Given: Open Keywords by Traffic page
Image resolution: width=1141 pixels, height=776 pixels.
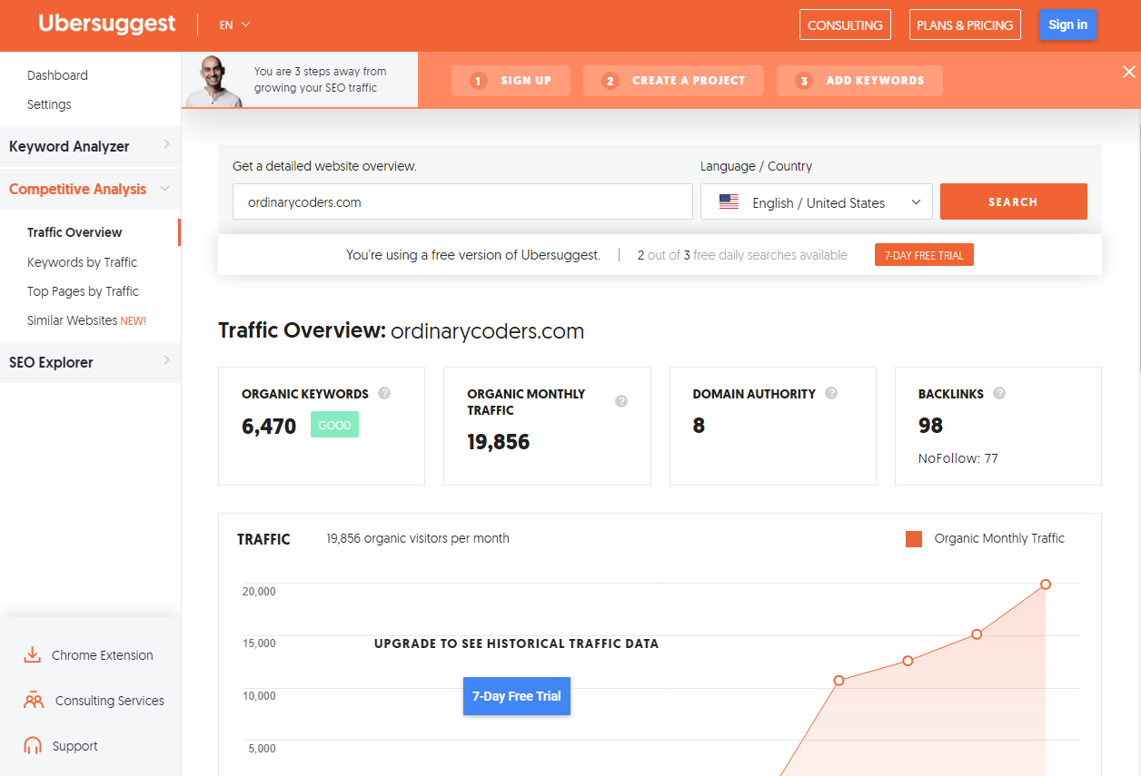Looking at the screenshot, I should [82, 262].
